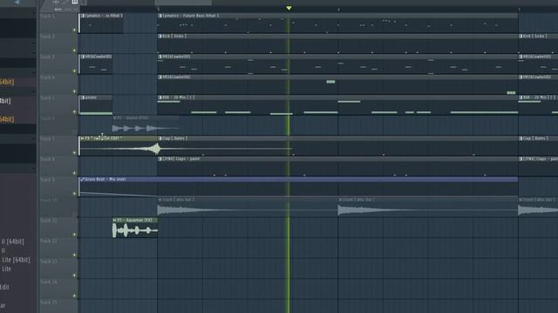Mute Track 2 with its green dot
The height and width of the screenshot is (313, 558).
point(74,50)
